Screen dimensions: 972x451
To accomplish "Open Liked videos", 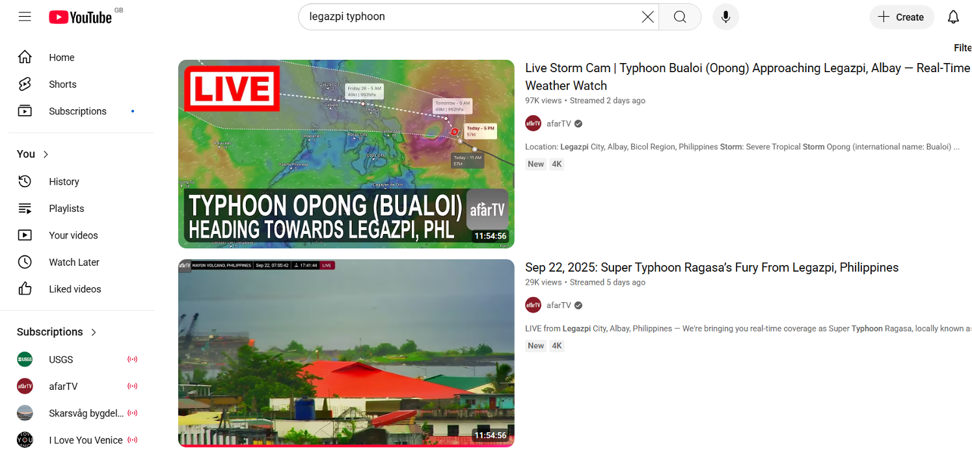I will coord(75,289).
